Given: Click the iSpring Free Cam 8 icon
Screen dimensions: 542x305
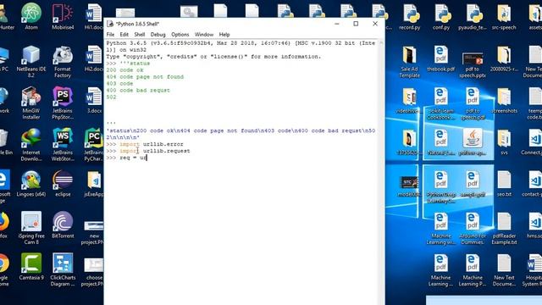Looking at the screenshot, I should [x=31, y=228].
